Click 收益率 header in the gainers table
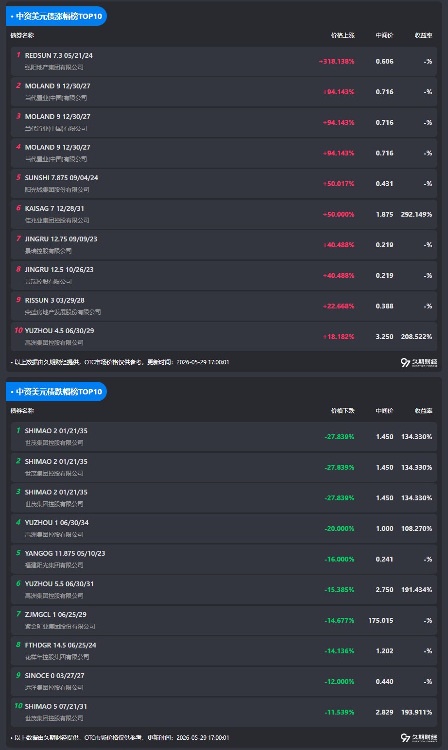The width and height of the screenshot is (448, 750). pos(423,35)
